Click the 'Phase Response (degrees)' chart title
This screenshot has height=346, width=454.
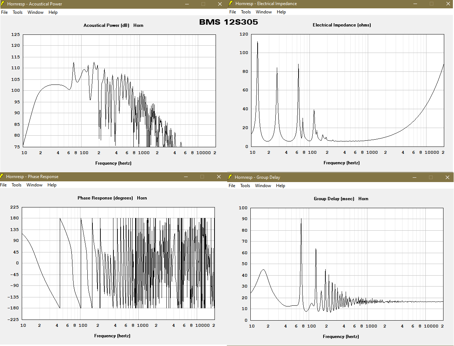(x=105, y=198)
